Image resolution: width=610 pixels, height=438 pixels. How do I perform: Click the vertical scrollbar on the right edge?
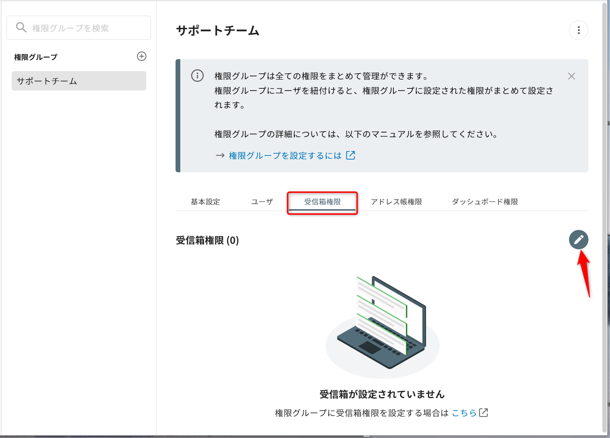pyautogui.click(x=605, y=219)
